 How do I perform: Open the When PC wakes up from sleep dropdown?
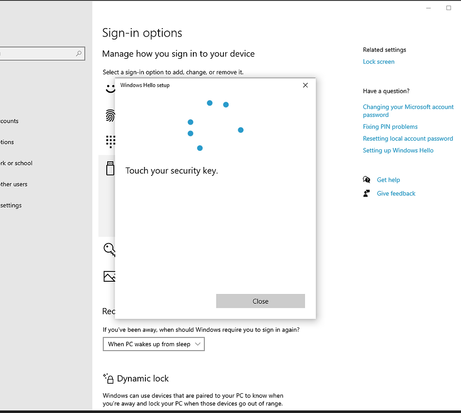tap(153, 344)
